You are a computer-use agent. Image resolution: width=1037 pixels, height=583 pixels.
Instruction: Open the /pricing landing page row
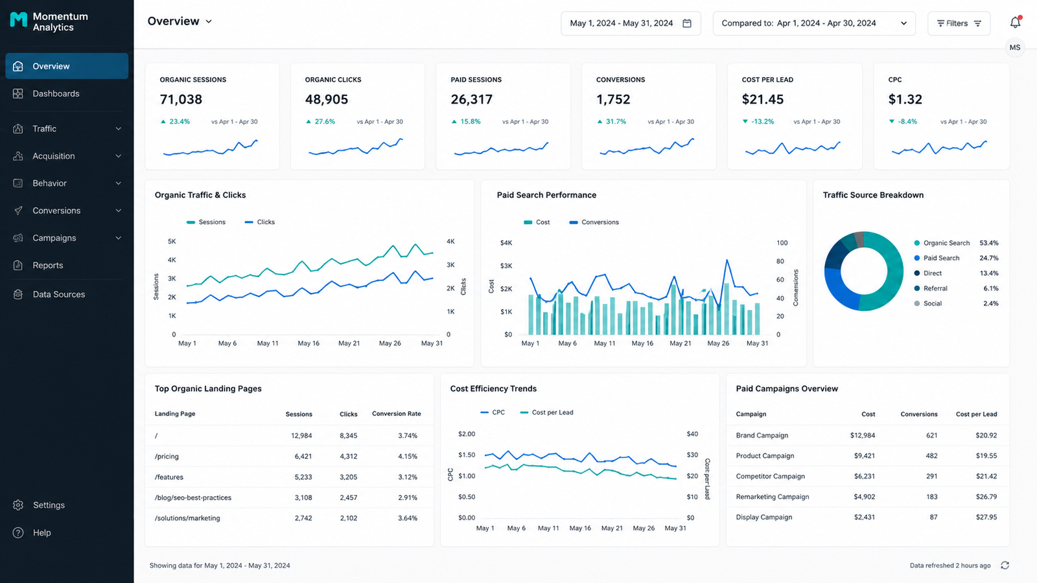point(289,457)
